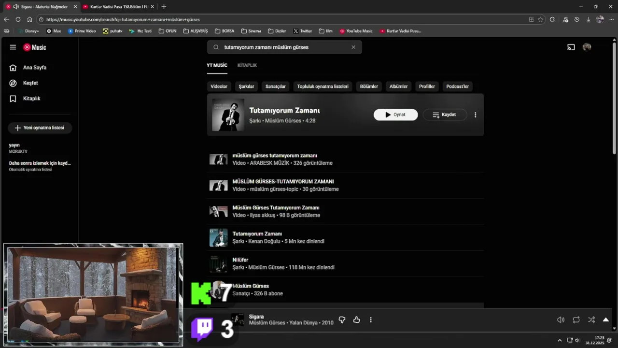Click Yeni oynatma listesi button
618x348 pixels.
pos(40,128)
